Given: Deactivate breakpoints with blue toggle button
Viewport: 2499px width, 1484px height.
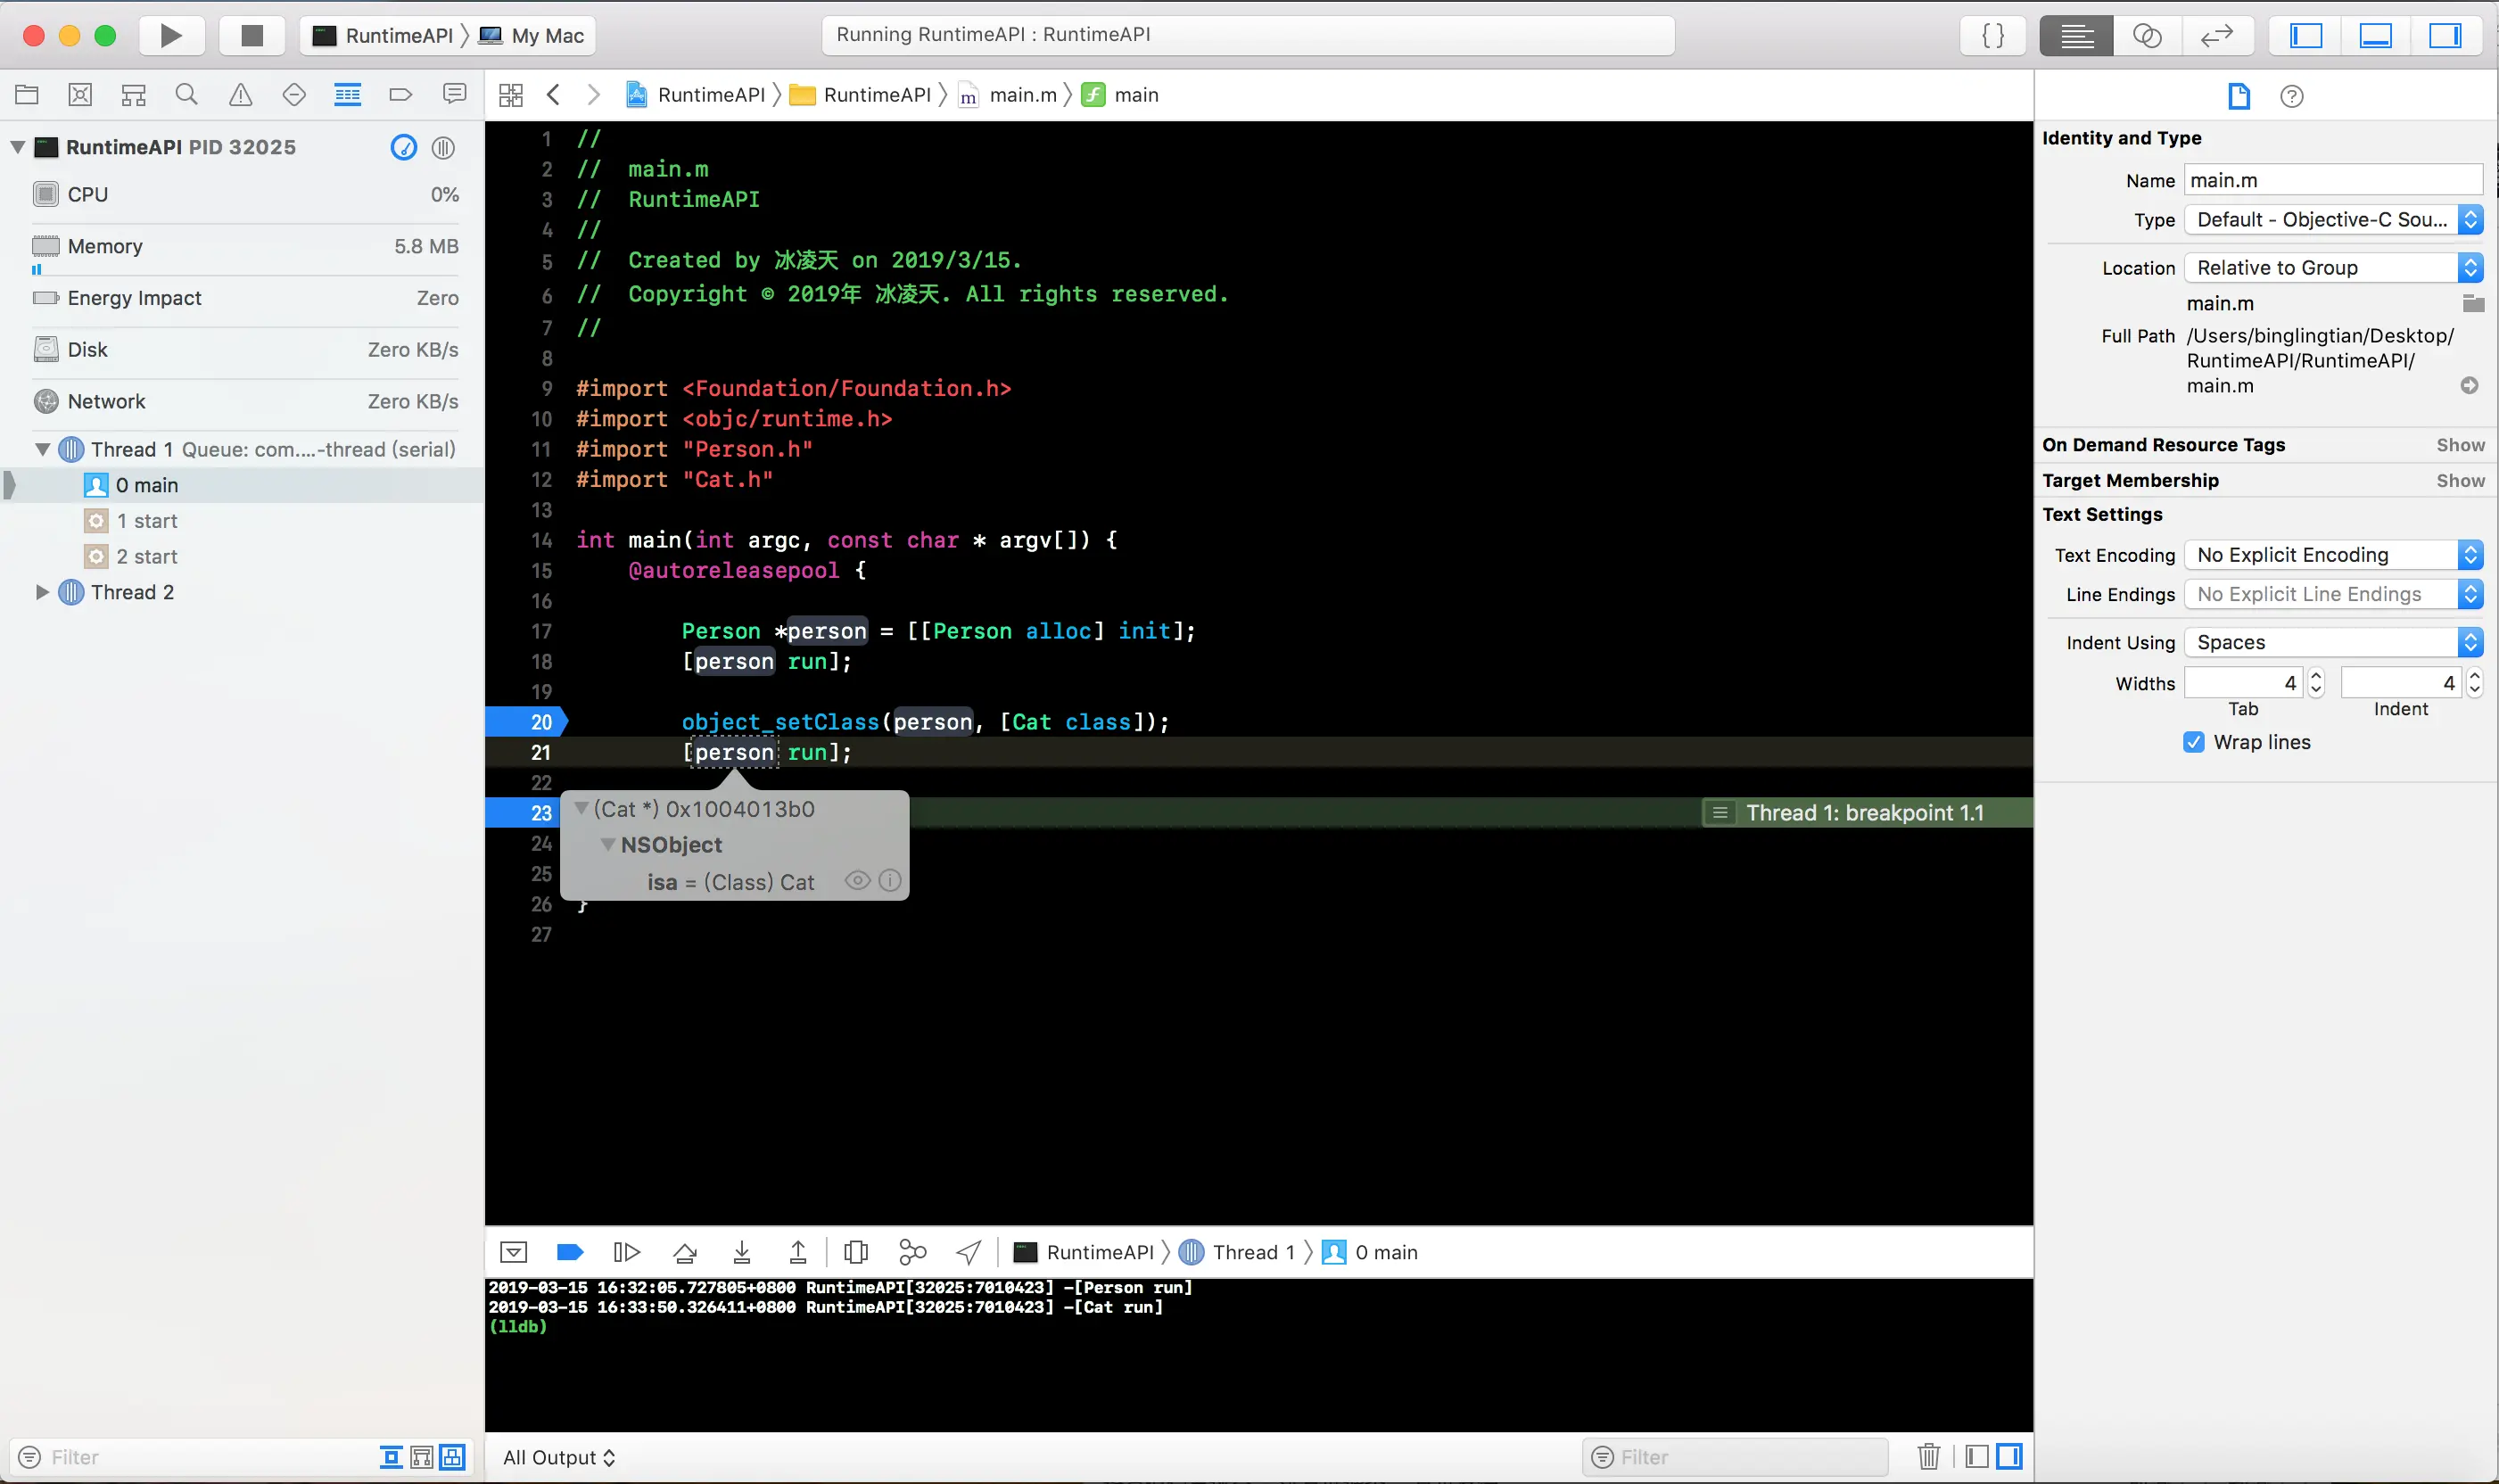Looking at the screenshot, I should (569, 1252).
